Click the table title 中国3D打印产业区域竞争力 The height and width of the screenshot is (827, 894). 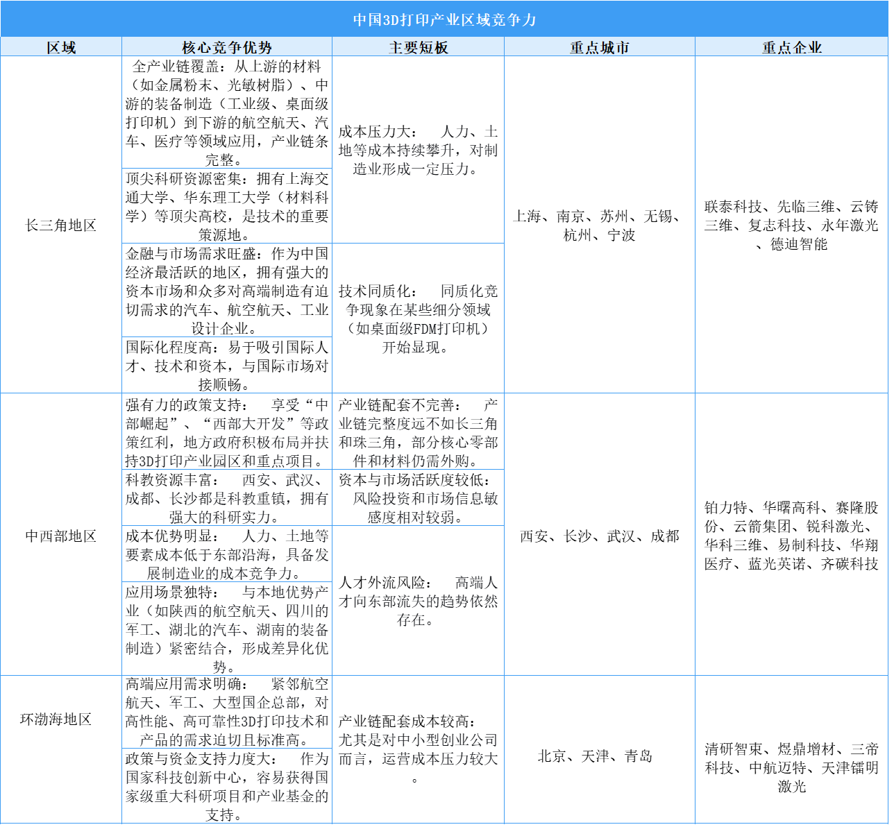pos(444,19)
